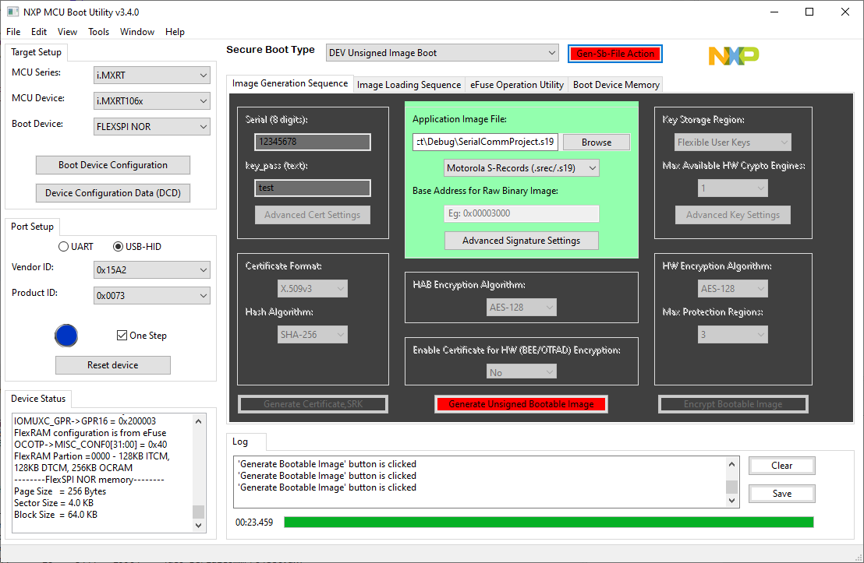864x563 pixels.
Task: Clear the log output
Action: (x=781, y=465)
